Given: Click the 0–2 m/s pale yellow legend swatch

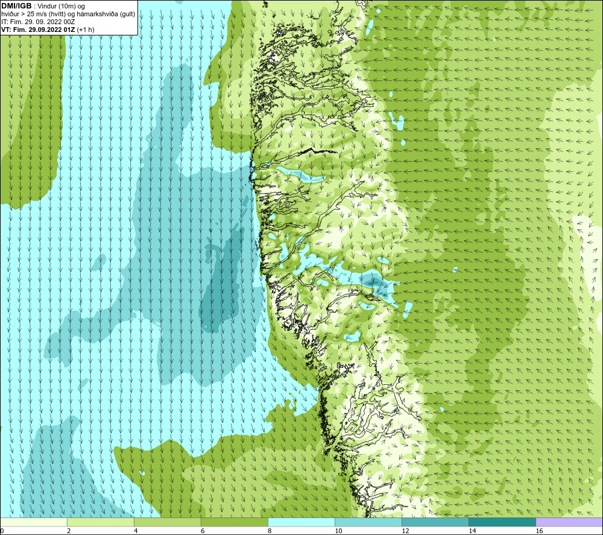Looking at the screenshot, I should point(33,522).
